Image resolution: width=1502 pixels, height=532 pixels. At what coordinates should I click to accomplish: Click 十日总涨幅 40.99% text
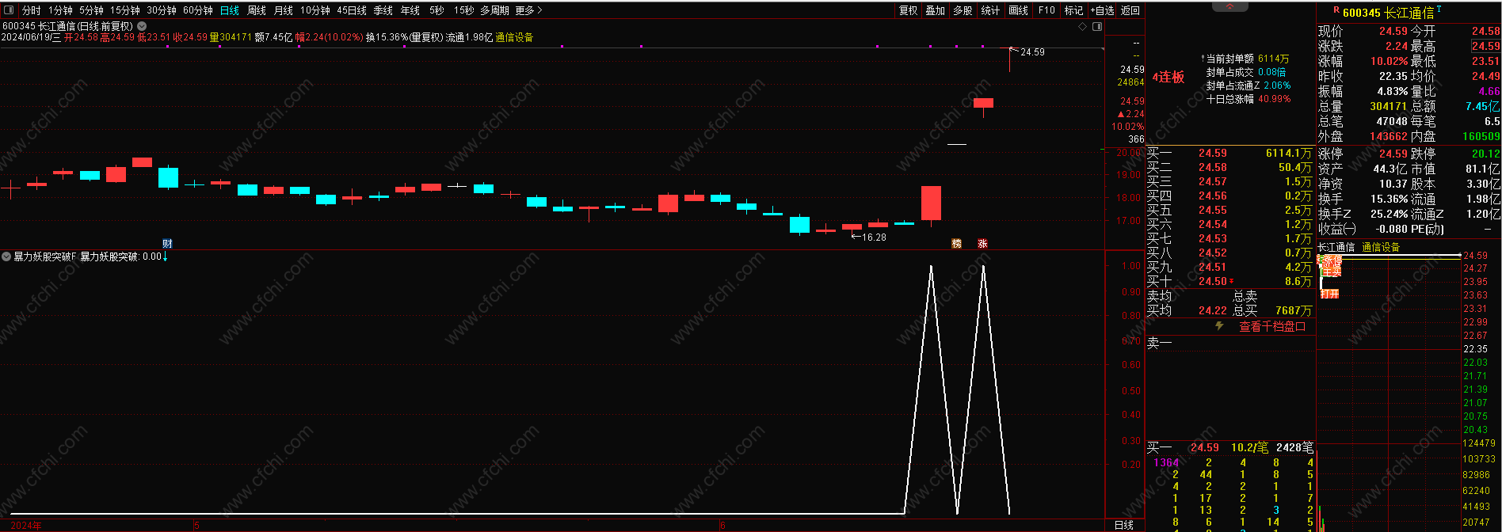coord(1248,99)
